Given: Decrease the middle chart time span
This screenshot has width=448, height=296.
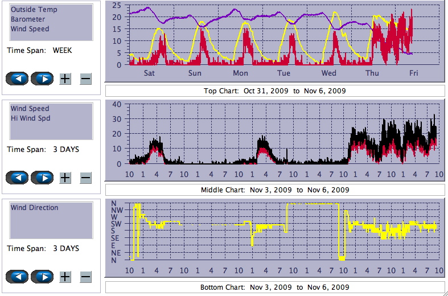Looking at the screenshot, I should (85, 178).
